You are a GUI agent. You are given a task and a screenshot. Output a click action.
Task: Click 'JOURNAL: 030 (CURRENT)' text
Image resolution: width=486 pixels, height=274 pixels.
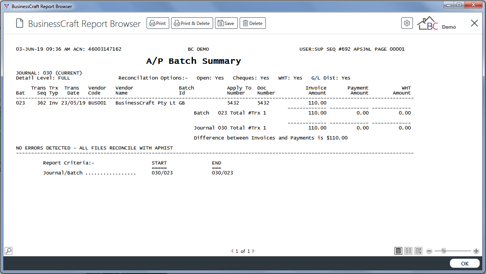49,73
